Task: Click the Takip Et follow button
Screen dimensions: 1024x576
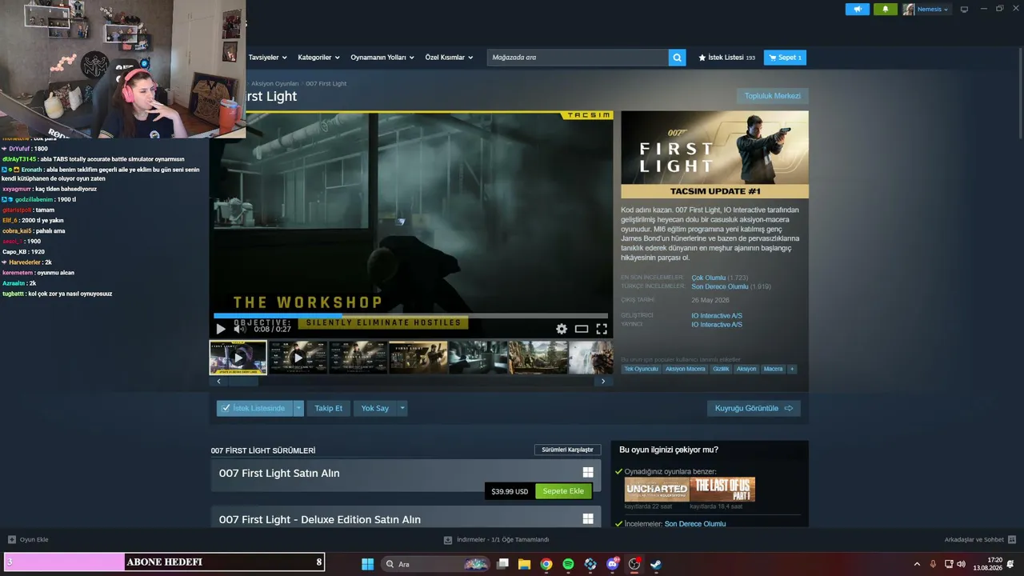Action: pyautogui.click(x=328, y=408)
